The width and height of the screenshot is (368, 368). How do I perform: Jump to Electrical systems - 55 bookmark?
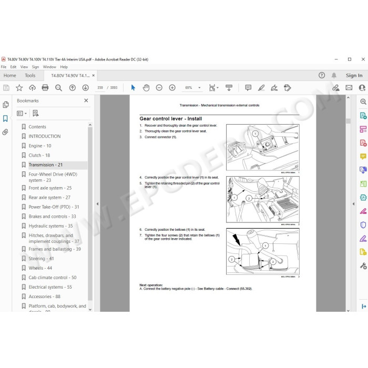pos(50,287)
